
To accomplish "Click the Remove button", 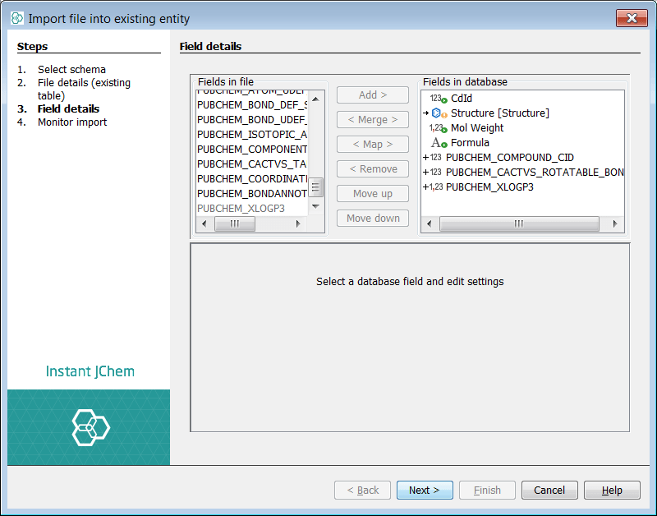I will click(x=372, y=169).
